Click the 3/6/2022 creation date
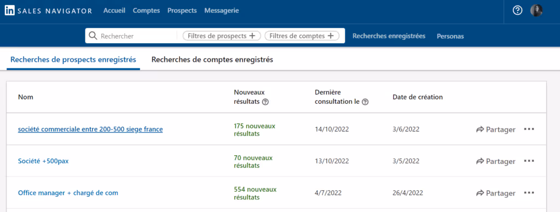This screenshot has width=560, height=212. (x=406, y=129)
